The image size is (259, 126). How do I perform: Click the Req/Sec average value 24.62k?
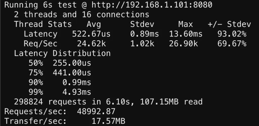coord(91,44)
